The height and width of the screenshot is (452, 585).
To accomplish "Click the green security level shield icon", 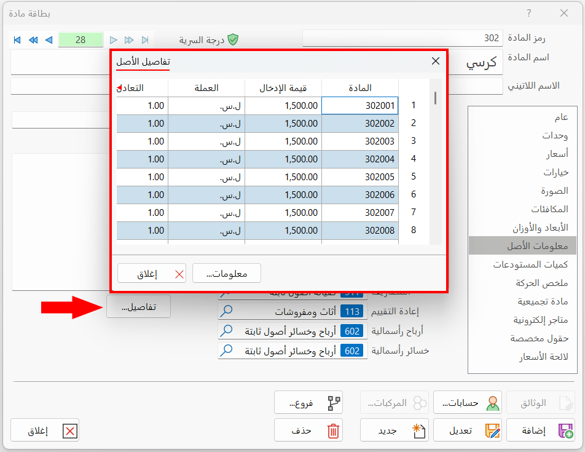I will (233, 39).
